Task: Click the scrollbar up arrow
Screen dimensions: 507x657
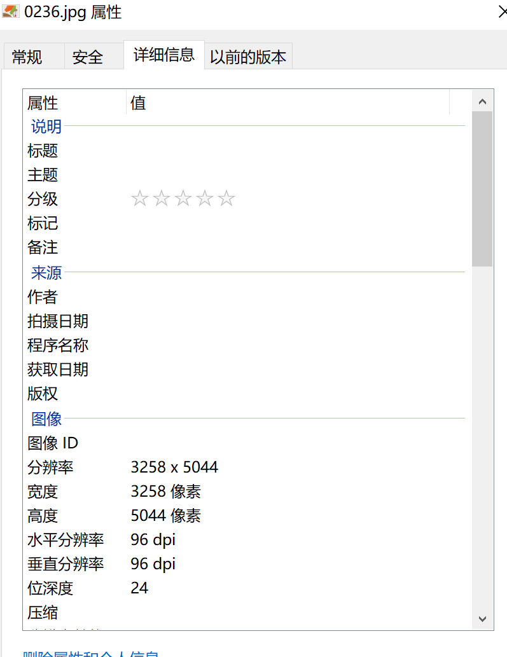Action: 482,102
